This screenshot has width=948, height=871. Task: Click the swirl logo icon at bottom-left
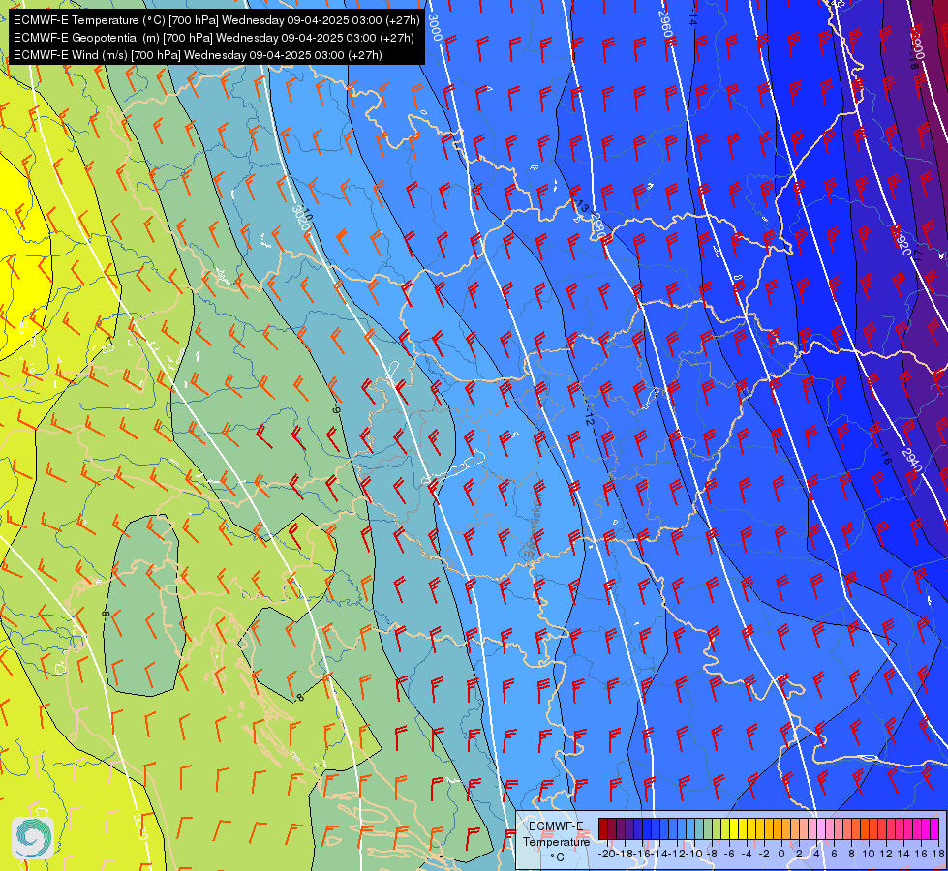click(x=33, y=838)
